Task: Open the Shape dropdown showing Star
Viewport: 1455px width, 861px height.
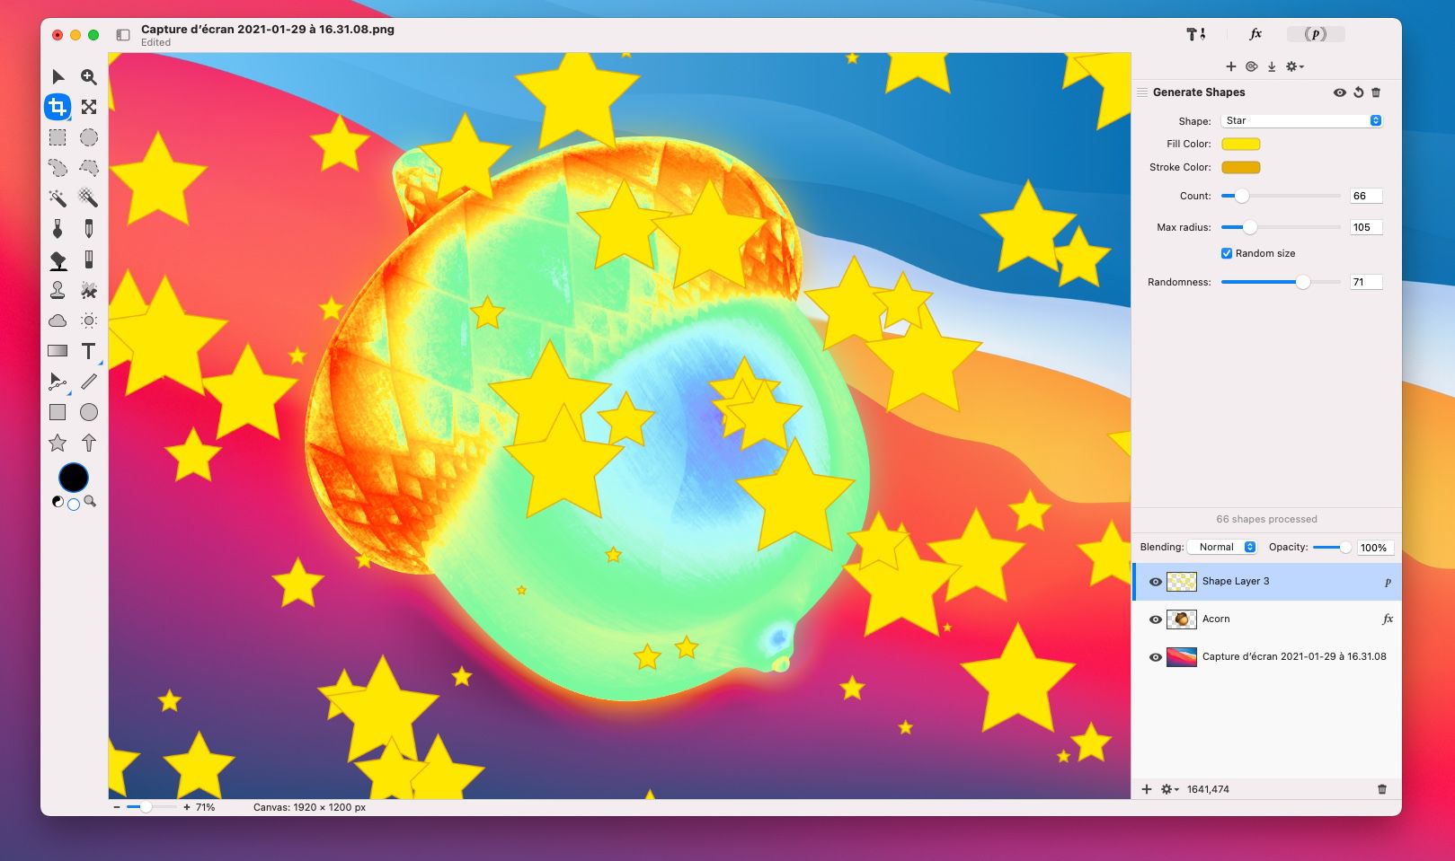Action: pyautogui.click(x=1300, y=120)
